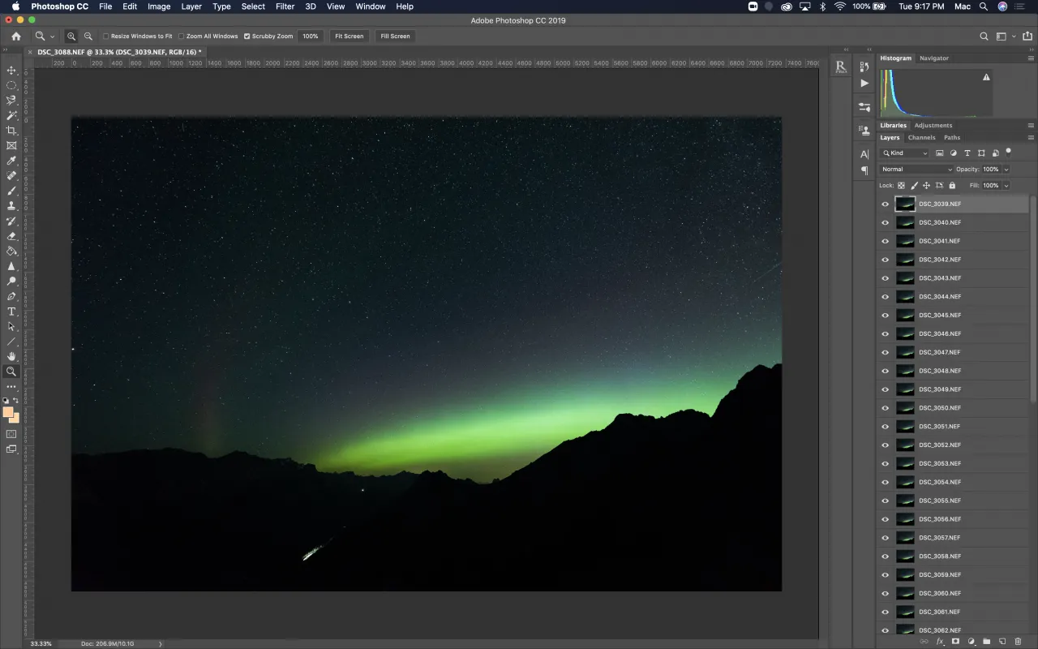
Task: Activate the Clone Stamp tool
Action: (x=11, y=205)
